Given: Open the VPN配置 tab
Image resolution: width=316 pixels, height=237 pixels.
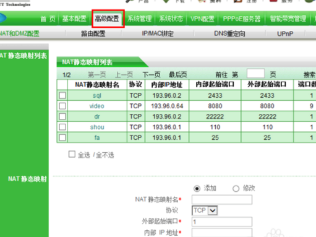Looking at the screenshot, I should click(x=202, y=19).
